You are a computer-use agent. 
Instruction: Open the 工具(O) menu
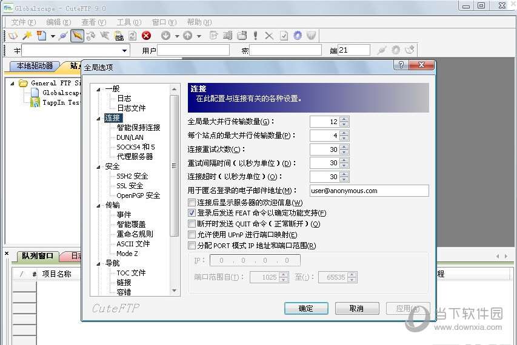129,22
